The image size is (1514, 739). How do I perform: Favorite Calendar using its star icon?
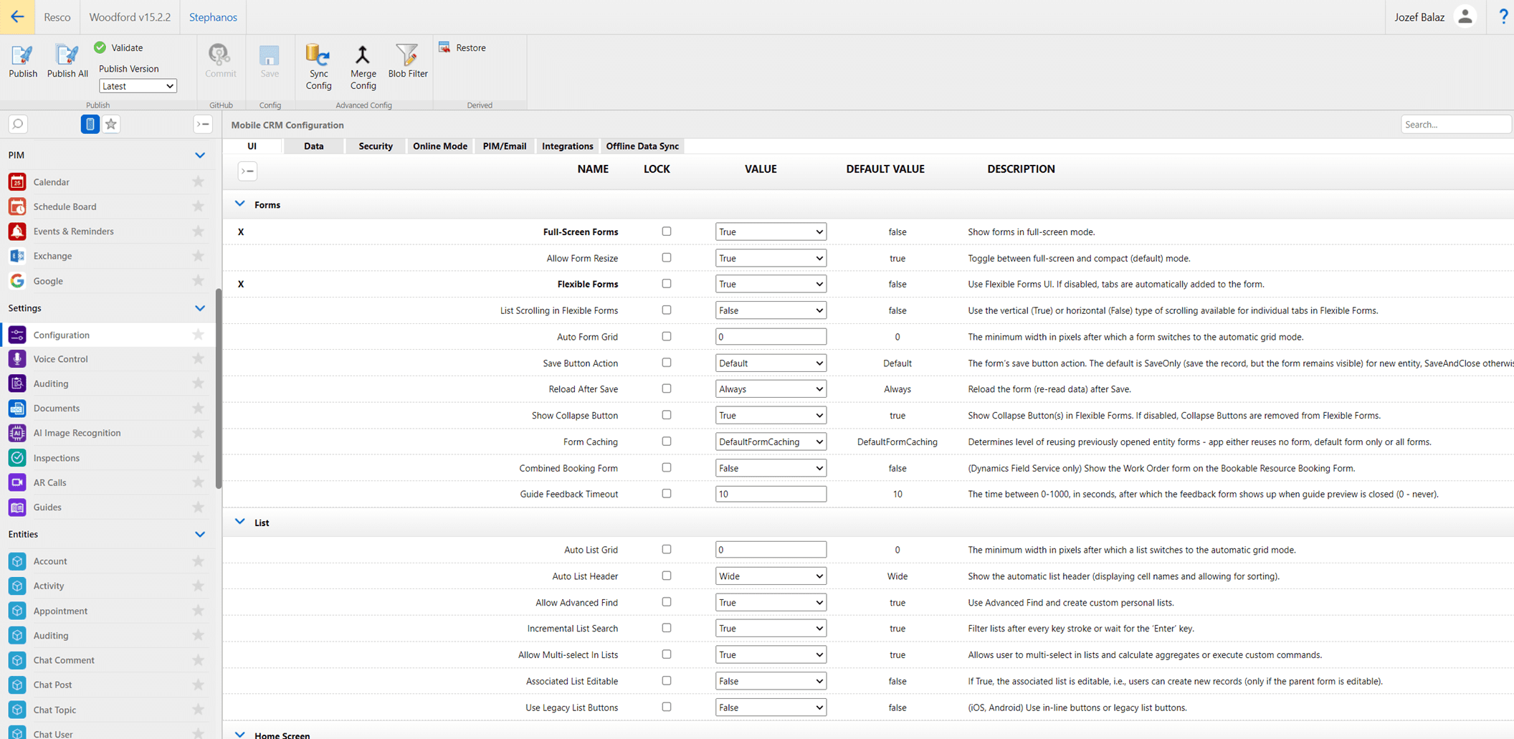tap(199, 182)
